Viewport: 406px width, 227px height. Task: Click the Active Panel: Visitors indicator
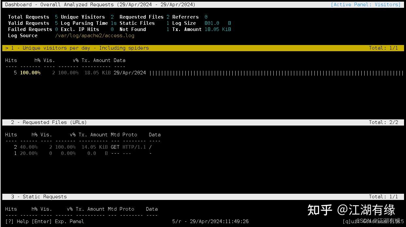click(366, 4)
